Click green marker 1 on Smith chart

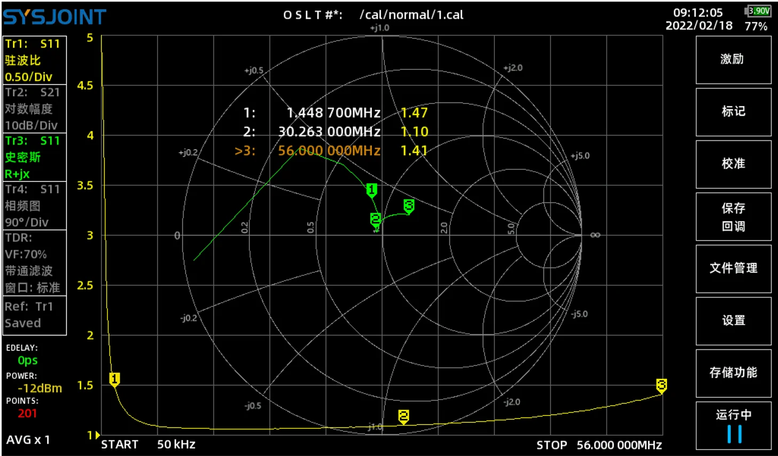372,190
